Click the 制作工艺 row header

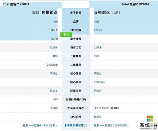pos(76,47)
